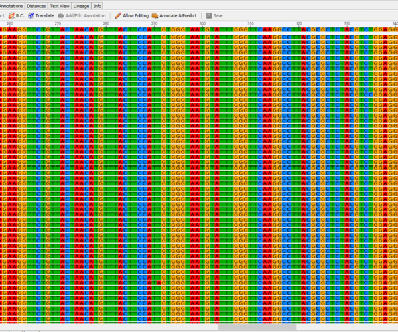
Task: Show the Info tab
Action: [x=98, y=5]
